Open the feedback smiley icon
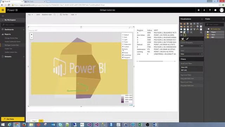 click(216, 10)
